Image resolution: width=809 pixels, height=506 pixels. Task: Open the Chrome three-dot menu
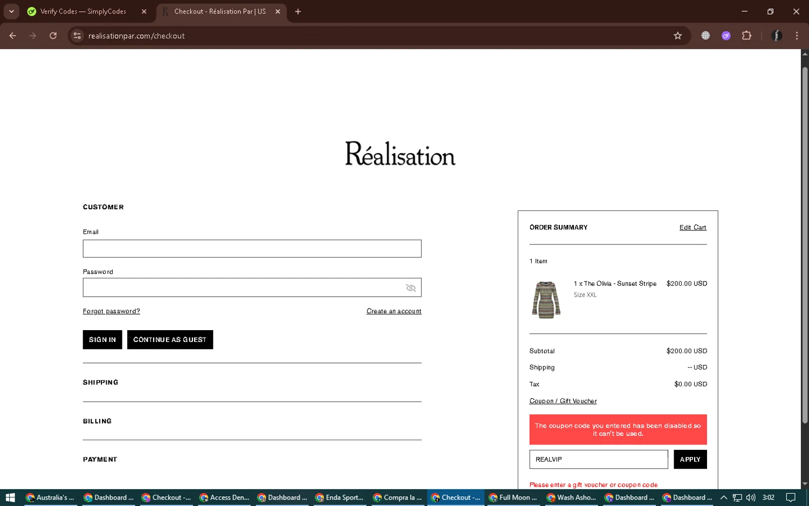797,36
